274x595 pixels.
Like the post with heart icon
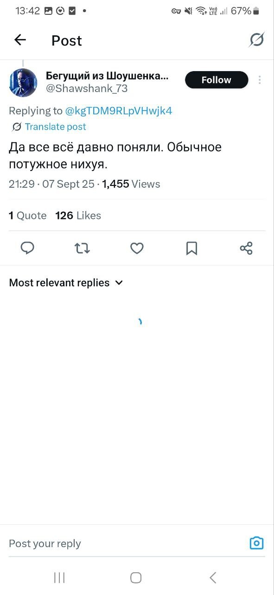click(x=137, y=248)
